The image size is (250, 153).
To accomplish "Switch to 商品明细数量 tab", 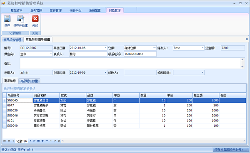I will click(29, 81).
